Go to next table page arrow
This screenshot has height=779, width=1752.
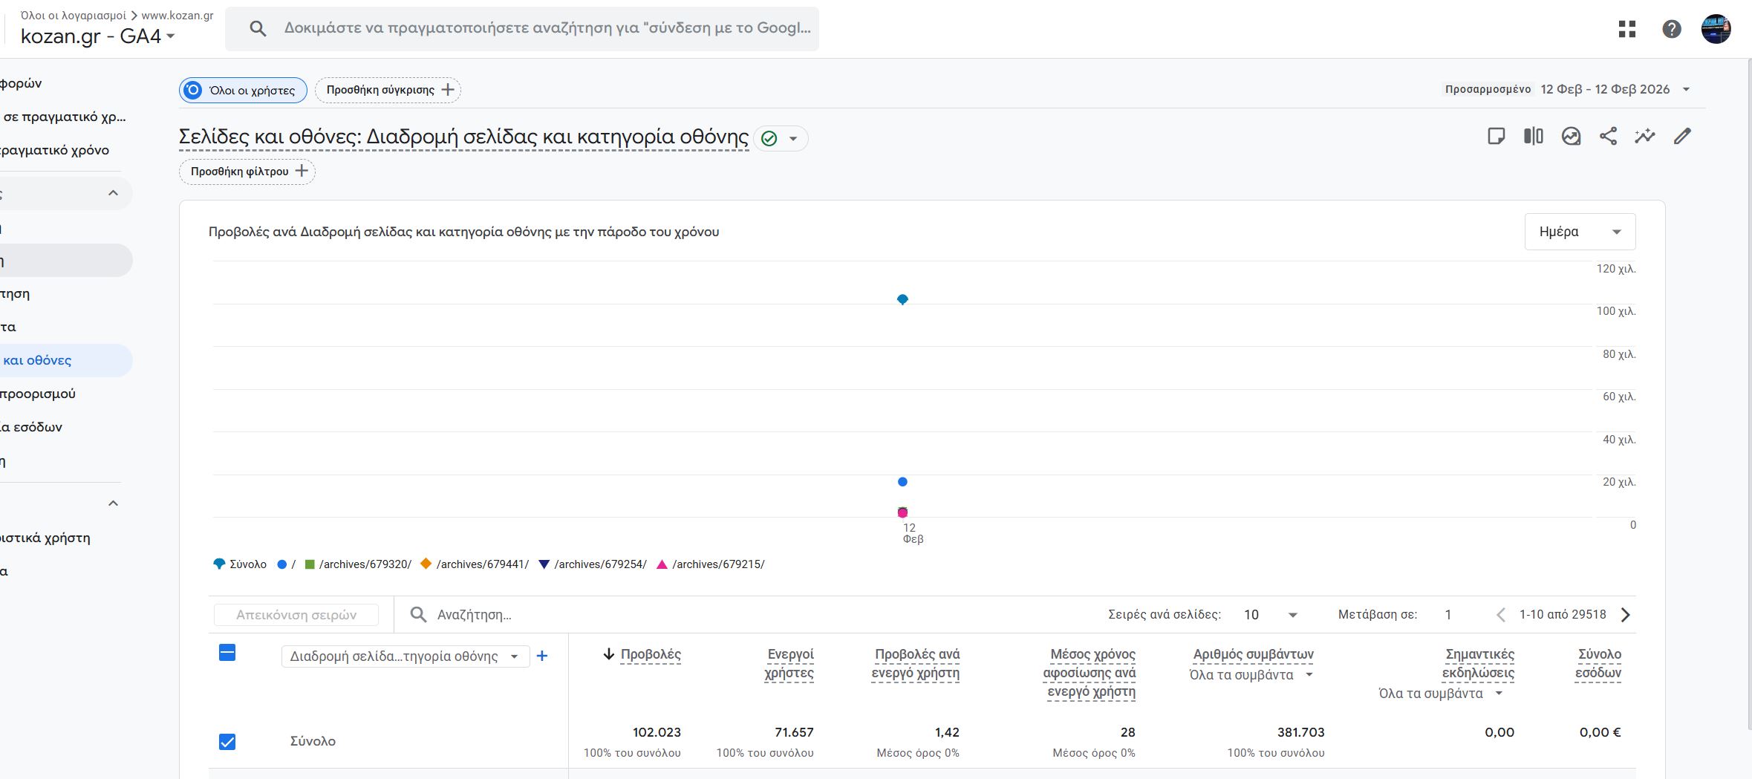[1625, 615]
